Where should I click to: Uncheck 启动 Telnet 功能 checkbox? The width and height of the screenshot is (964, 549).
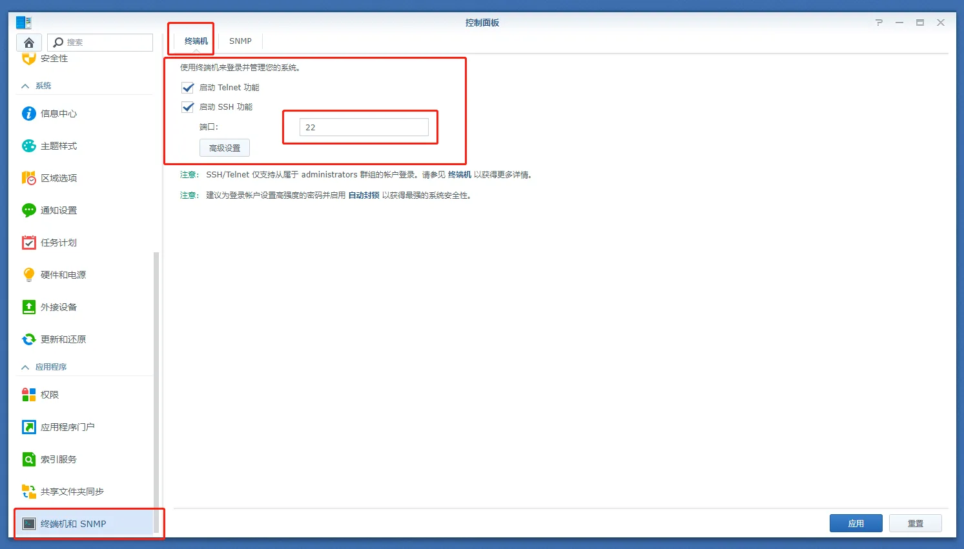click(x=188, y=88)
